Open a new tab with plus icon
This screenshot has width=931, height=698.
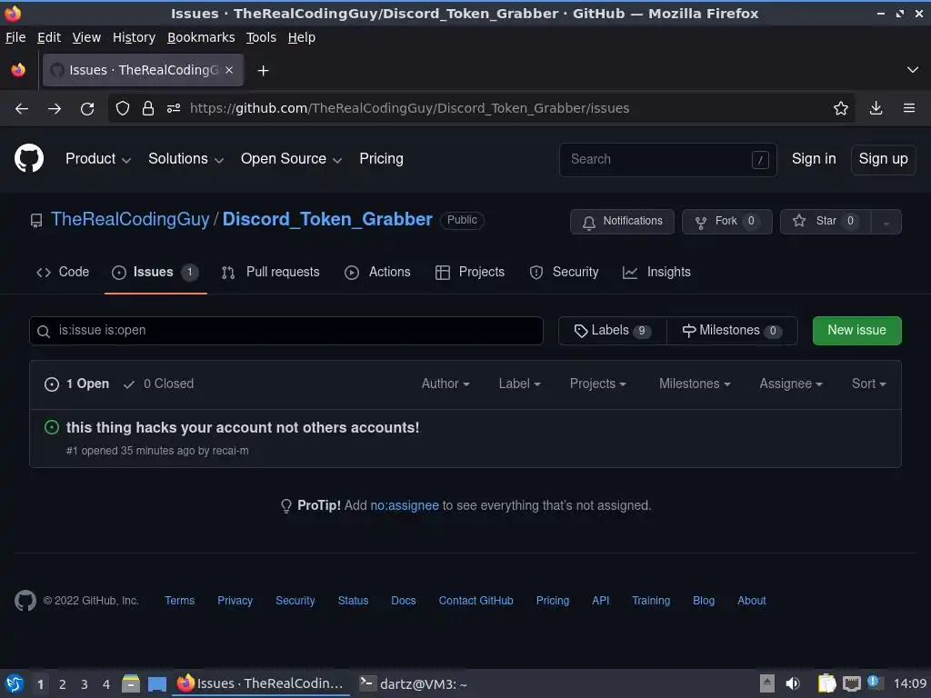coord(263,71)
